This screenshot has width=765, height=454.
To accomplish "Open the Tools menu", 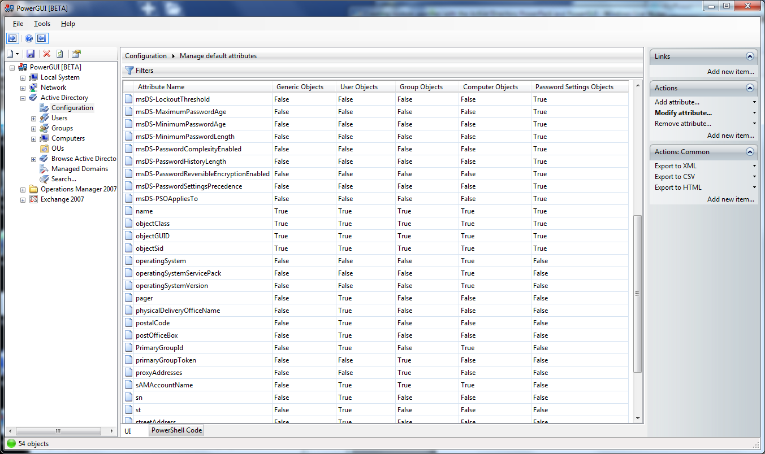I will pos(42,24).
